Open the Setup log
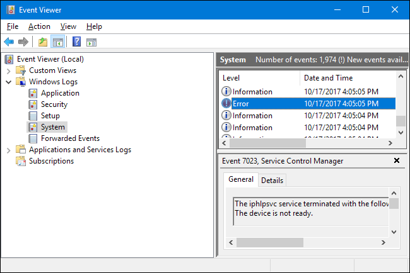Viewport: 410px width, 273px height. point(50,116)
